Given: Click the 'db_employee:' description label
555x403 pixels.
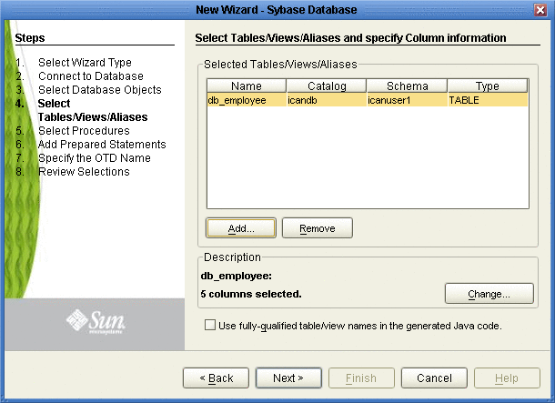Looking at the screenshot, I should [x=236, y=276].
